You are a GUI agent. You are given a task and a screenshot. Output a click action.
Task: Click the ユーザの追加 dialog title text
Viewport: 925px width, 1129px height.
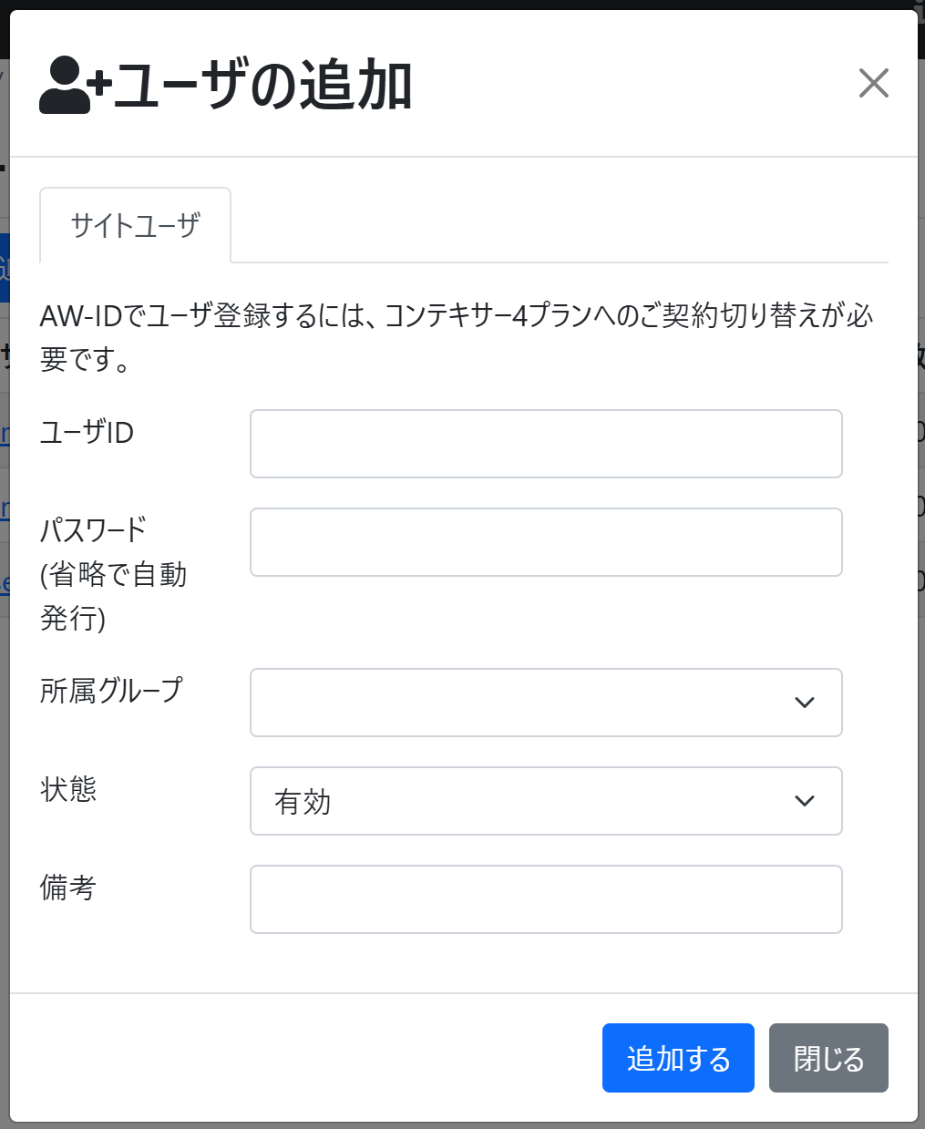click(x=263, y=86)
